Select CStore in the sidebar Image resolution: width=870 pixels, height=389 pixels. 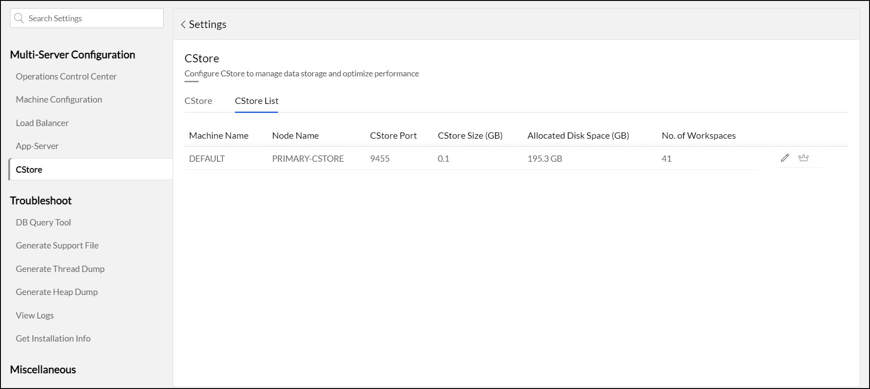29,169
